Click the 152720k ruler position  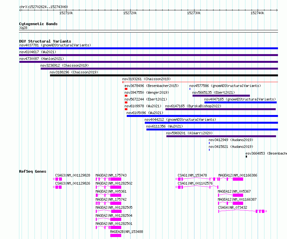click(x=130, y=13)
